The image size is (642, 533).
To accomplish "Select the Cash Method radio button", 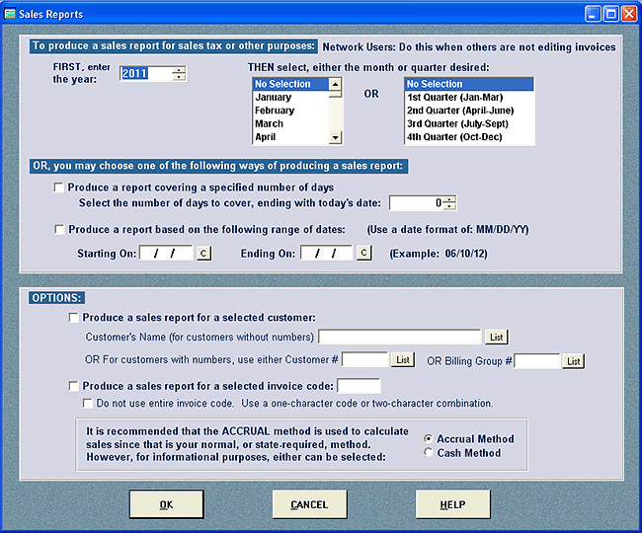I will (428, 453).
